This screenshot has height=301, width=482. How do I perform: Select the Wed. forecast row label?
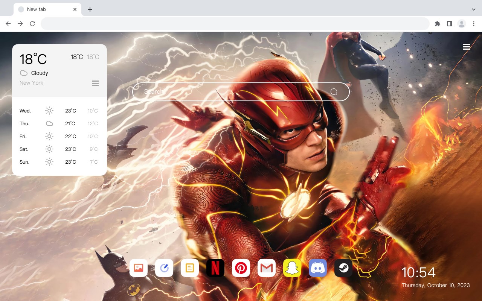[25, 111]
